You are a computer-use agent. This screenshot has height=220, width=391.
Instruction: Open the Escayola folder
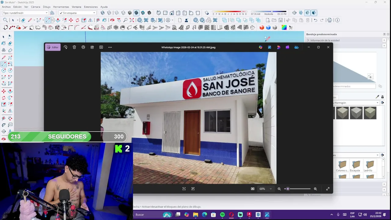[x=355, y=166]
